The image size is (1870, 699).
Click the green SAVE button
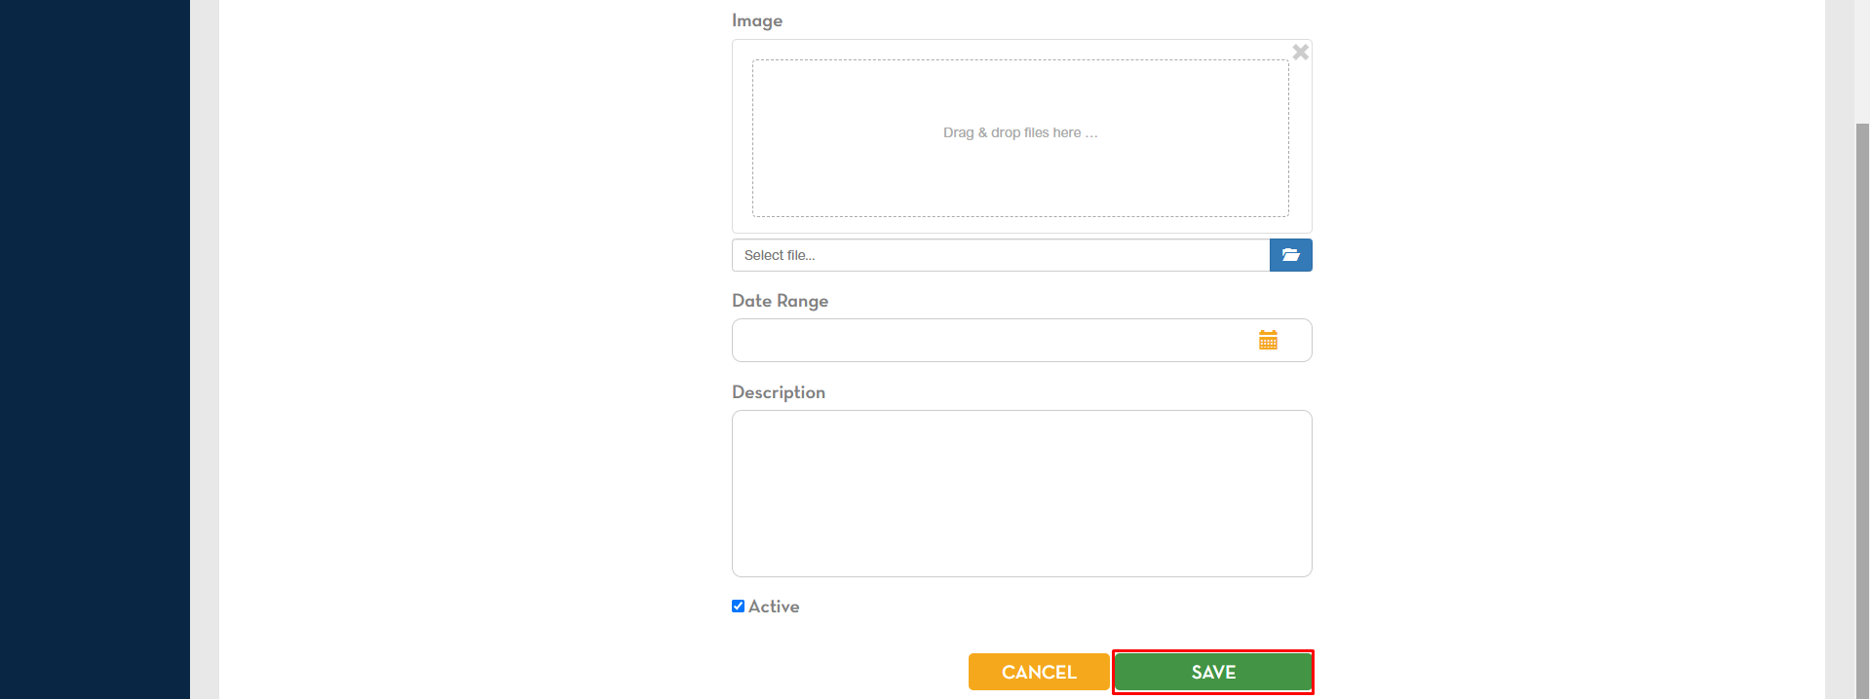point(1213,672)
